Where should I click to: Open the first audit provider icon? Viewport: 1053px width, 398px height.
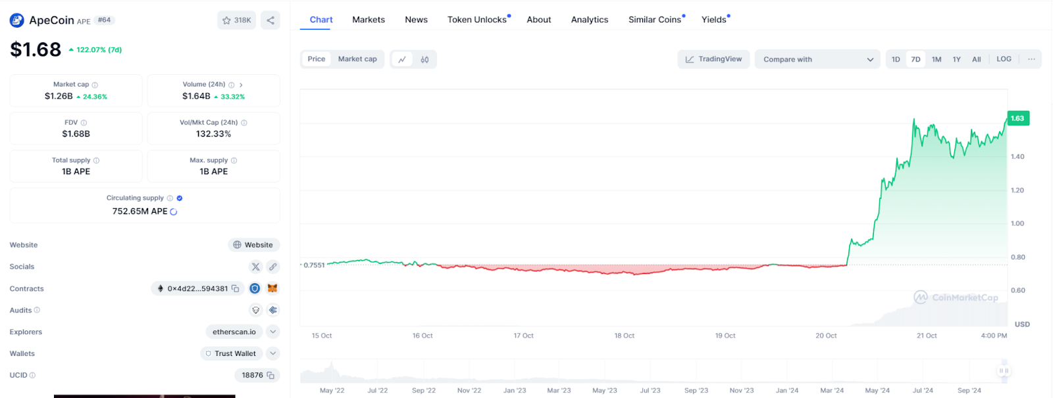pos(256,310)
